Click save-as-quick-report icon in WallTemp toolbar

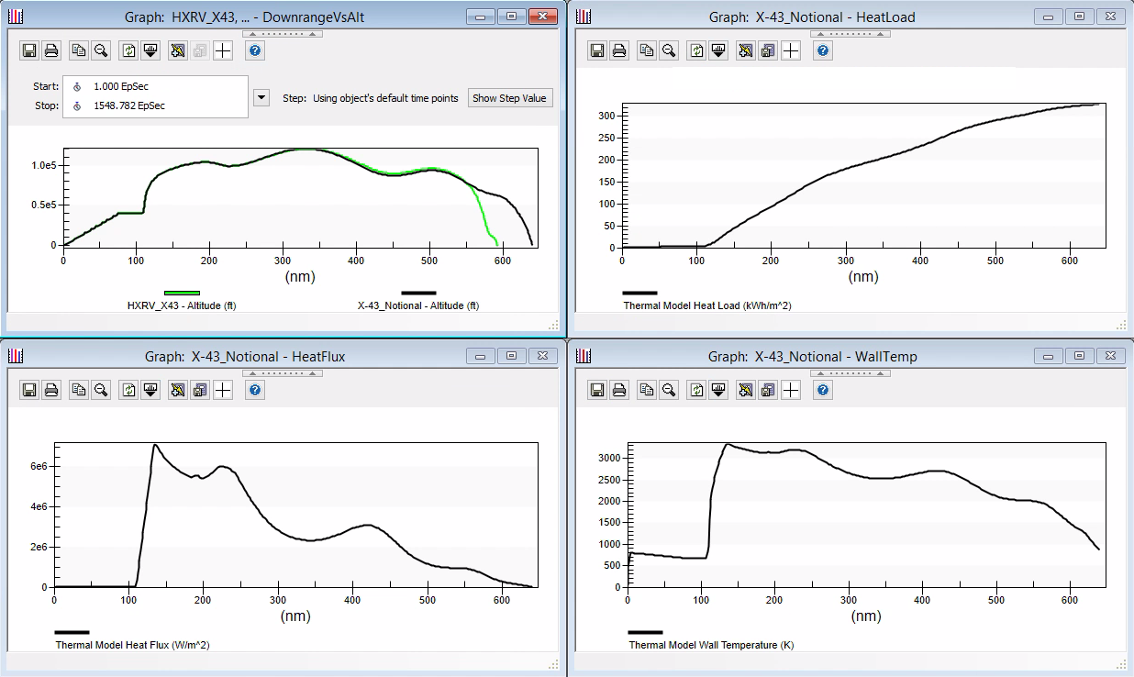pos(768,391)
